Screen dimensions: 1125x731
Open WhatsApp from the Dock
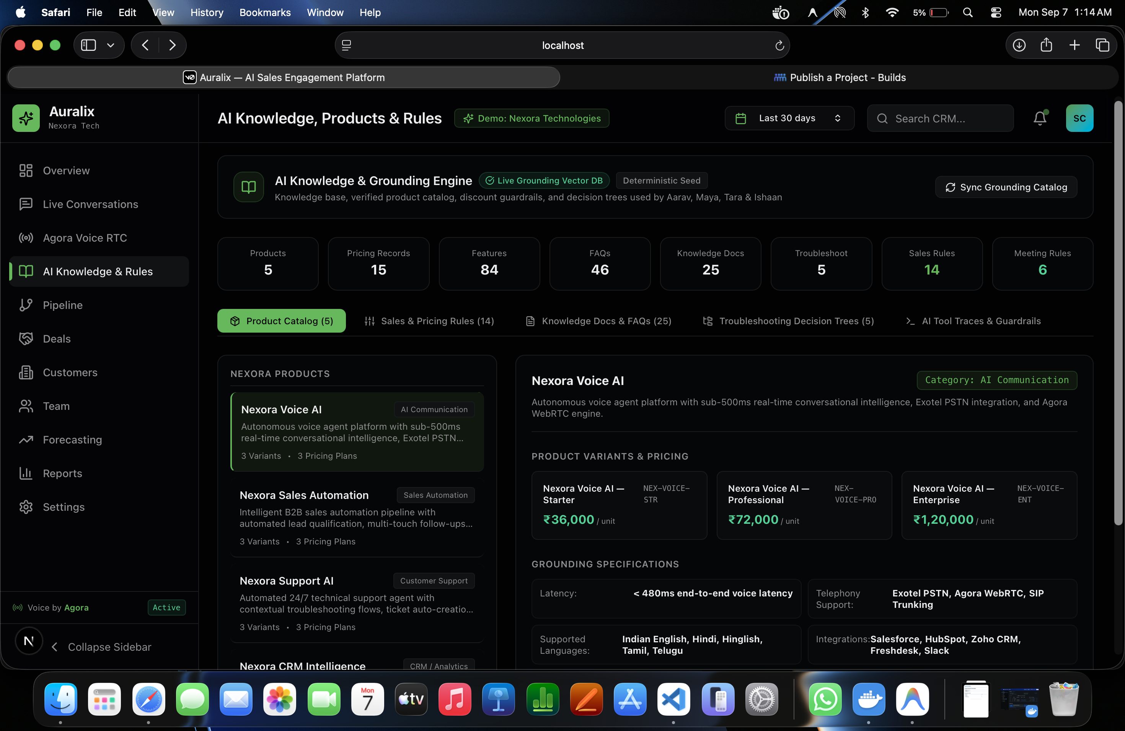coord(825,699)
